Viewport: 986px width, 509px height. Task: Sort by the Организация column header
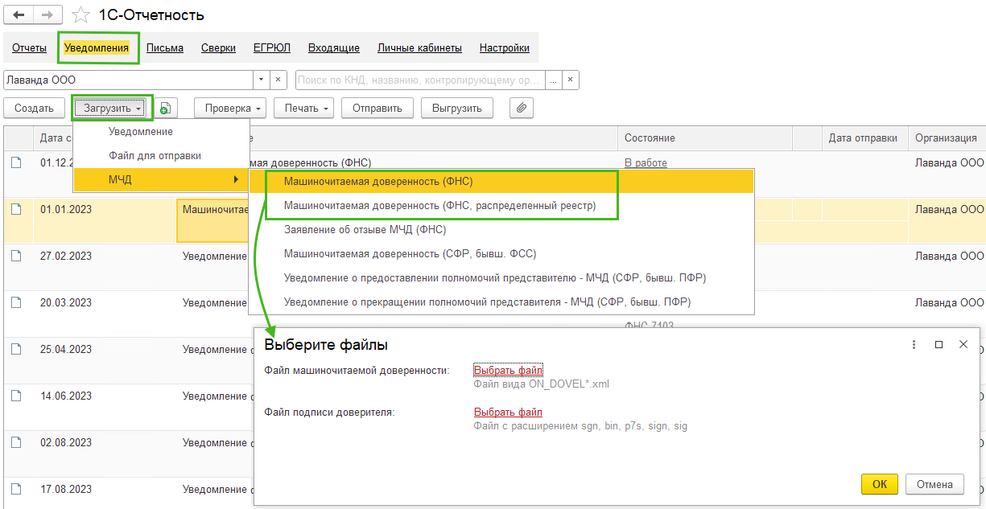coord(947,138)
